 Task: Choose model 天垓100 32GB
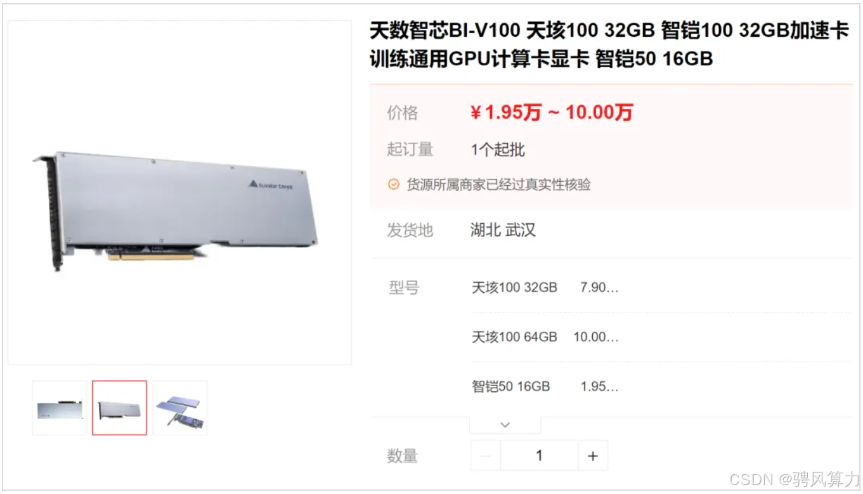[x=514, y=287]
